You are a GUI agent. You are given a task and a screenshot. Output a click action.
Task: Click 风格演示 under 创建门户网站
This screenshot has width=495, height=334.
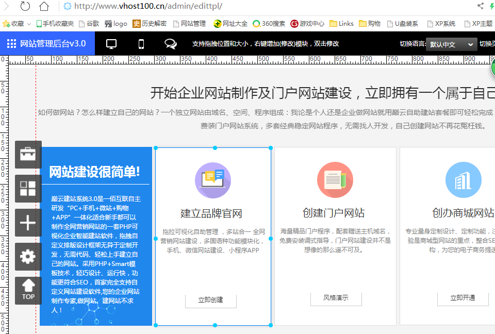[336, 298]
